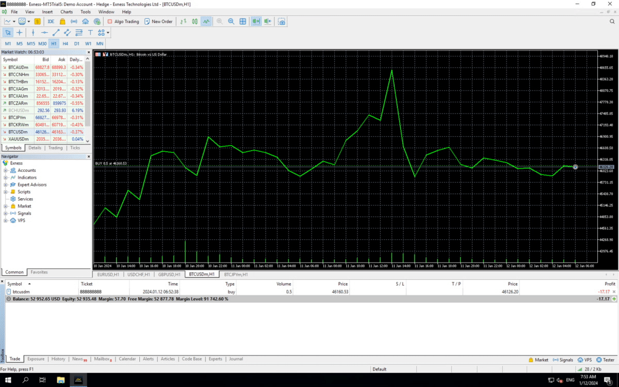Expand Market in Navigator

point(5,206)
